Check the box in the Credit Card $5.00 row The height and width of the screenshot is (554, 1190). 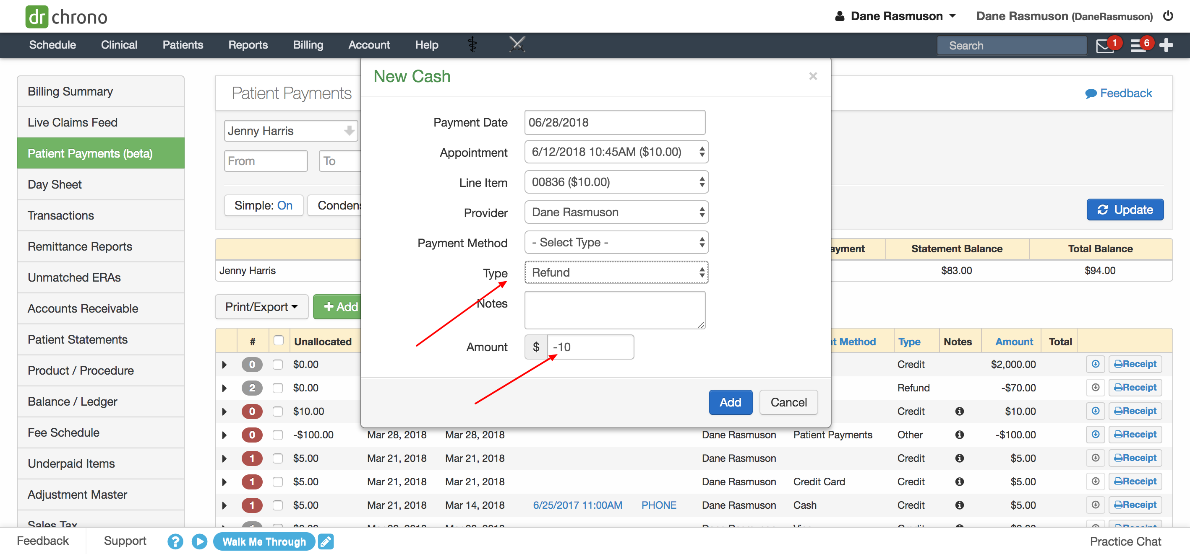point(277,482)
